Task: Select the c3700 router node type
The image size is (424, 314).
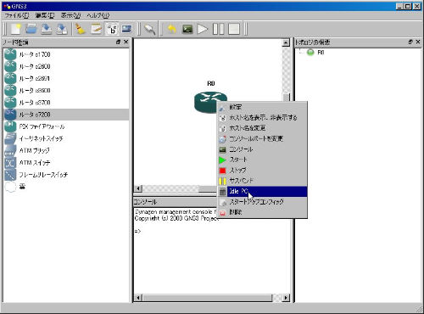Action: tap(66, 103)
